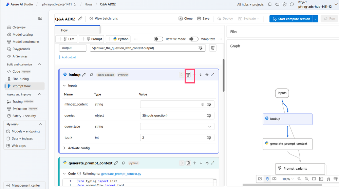Delete the generate_prompt_context node
339x189 pixels.
(x=188, y=163)
